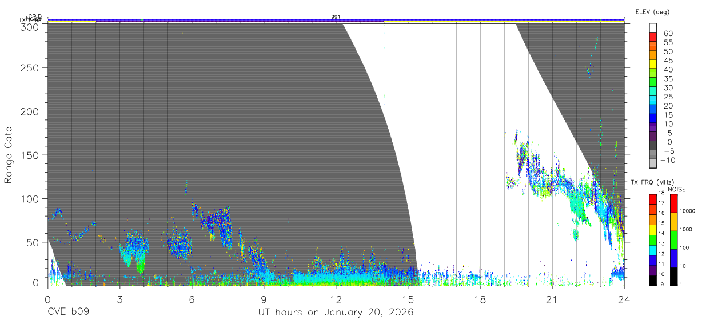Screen dimensions: 702x324
Task: Select the red 17–18 MHz TX FRQ swatch
Action: pyautogui.click(x=653, y=199)
